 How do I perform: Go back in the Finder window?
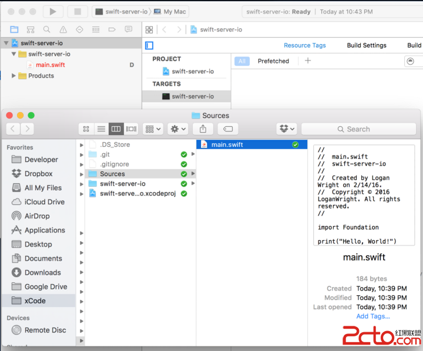pyautogui.click(x=13, y=129)
